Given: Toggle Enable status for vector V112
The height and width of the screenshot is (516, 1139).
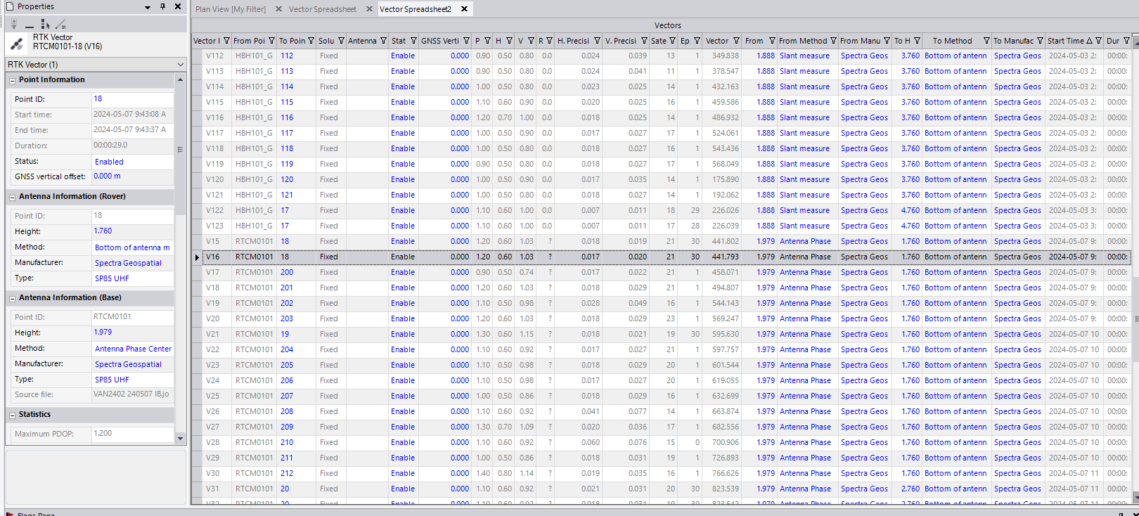Looking at the screenshot, I should tap(403, 56).
